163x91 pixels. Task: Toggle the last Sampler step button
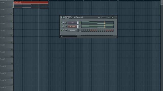(x=113, y=30)
